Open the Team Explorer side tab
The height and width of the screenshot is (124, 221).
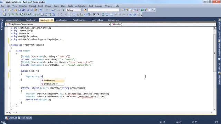[219, 48]
